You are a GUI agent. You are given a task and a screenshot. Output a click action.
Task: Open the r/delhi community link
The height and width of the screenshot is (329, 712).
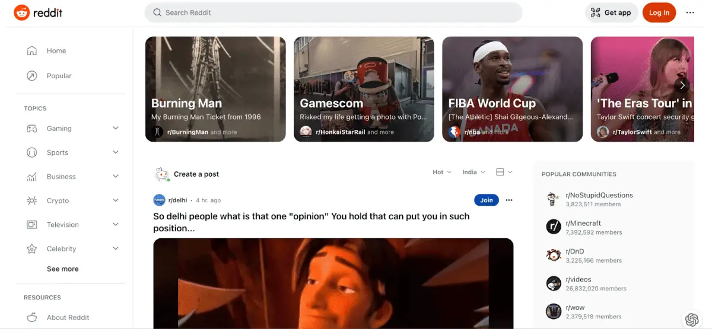[x=177, y=200]
